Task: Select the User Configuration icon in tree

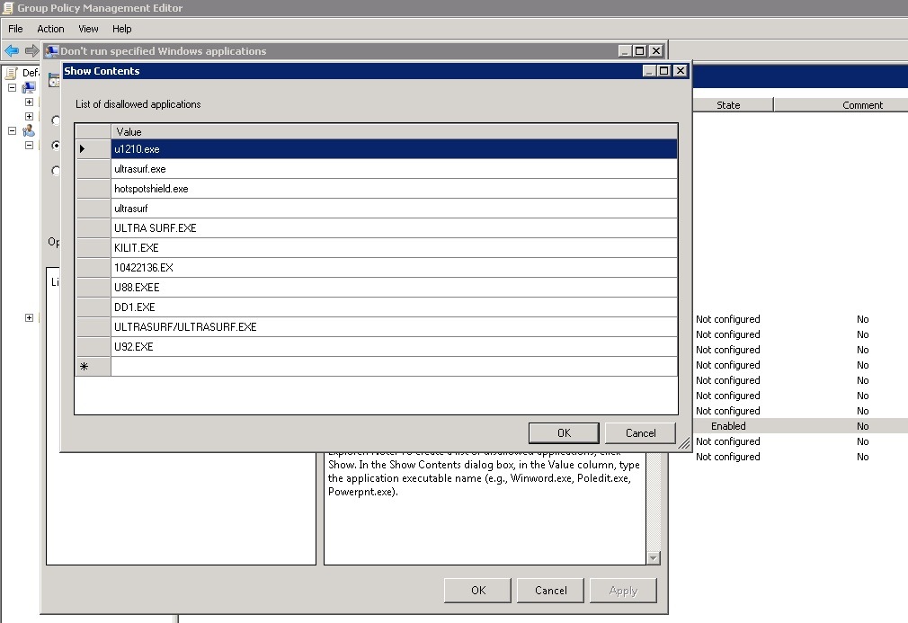Action: [x=29, y=131]
